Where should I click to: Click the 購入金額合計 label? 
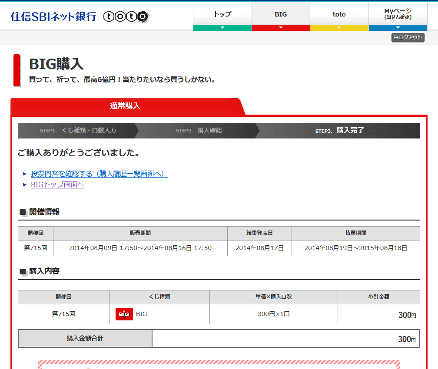click(85, 338)
